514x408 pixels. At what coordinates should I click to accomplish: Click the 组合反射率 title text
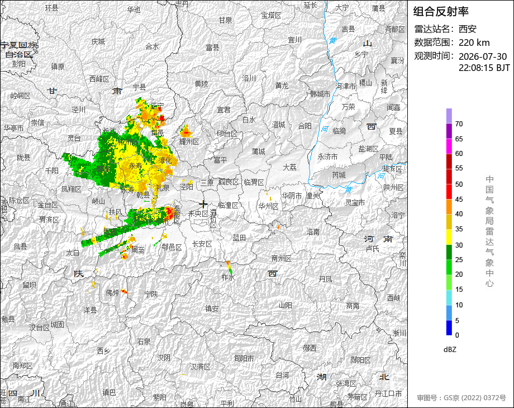[x=441, y=12]
